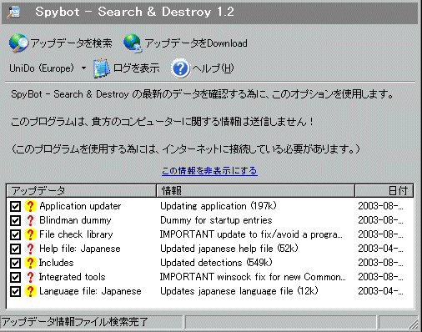Image resolution: width=422 pixels, height=332 pixels.
Task: Open the UniDo (Europe) mirror dropdown arrow
Action: 83,68
